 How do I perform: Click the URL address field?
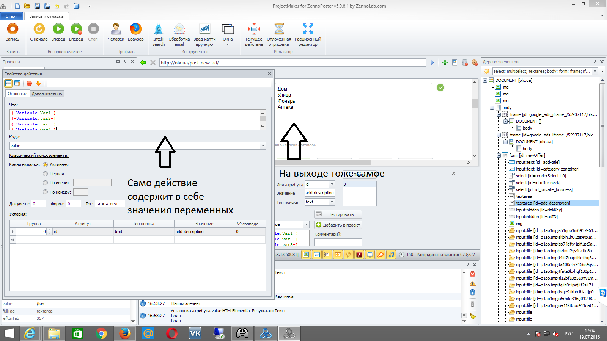(292, 63)
